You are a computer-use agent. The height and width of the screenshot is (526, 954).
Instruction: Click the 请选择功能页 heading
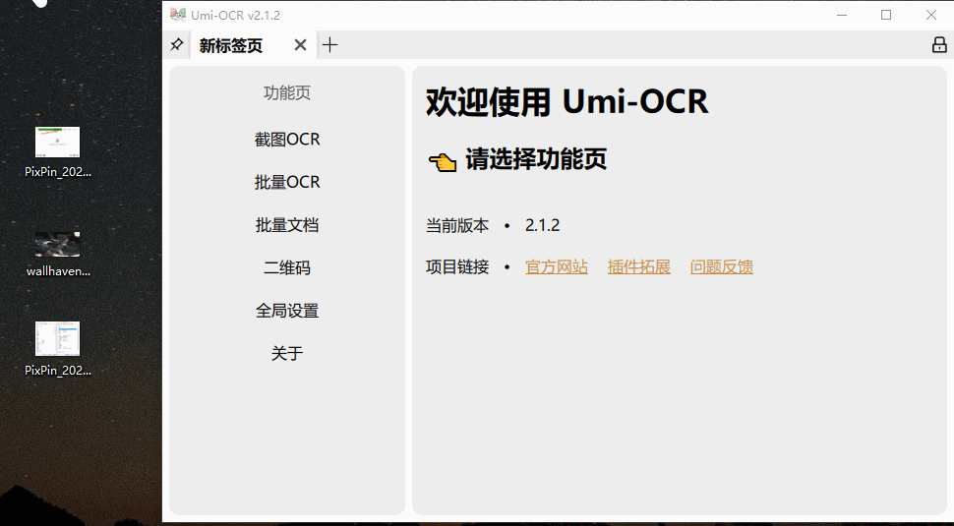536,159
